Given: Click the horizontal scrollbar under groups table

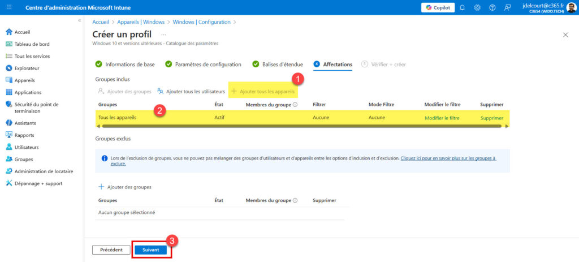Looking at the screenshot, I should tap(301, 126).
